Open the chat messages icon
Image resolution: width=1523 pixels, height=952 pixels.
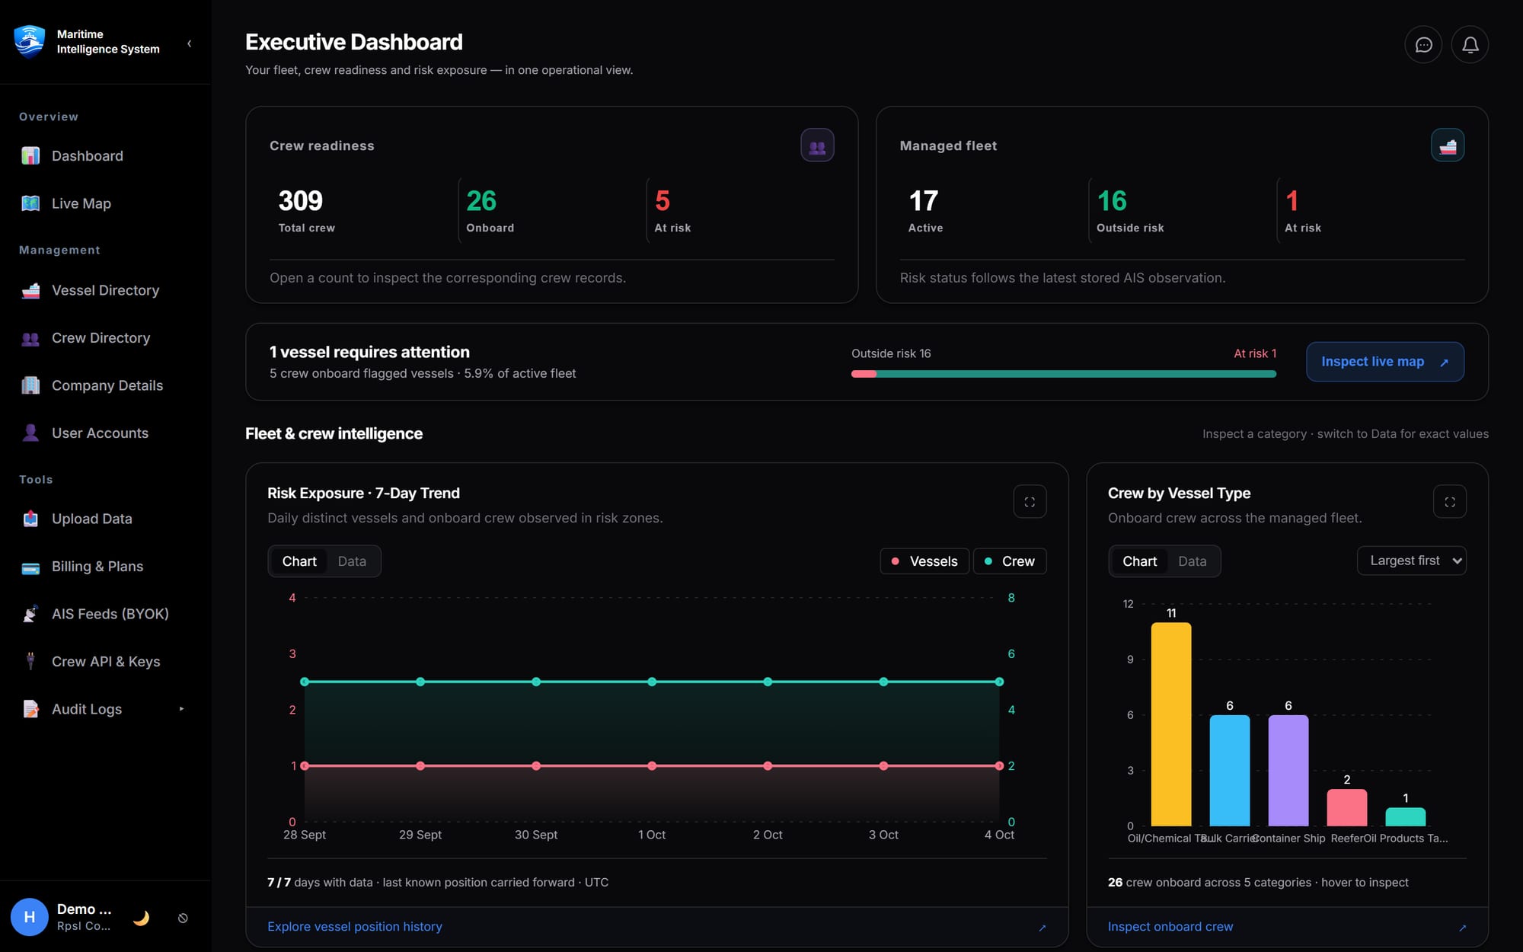(1423, 45)
